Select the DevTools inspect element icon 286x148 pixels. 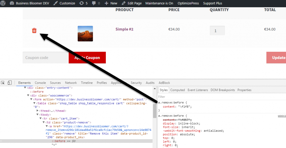(x=3, y=83)
